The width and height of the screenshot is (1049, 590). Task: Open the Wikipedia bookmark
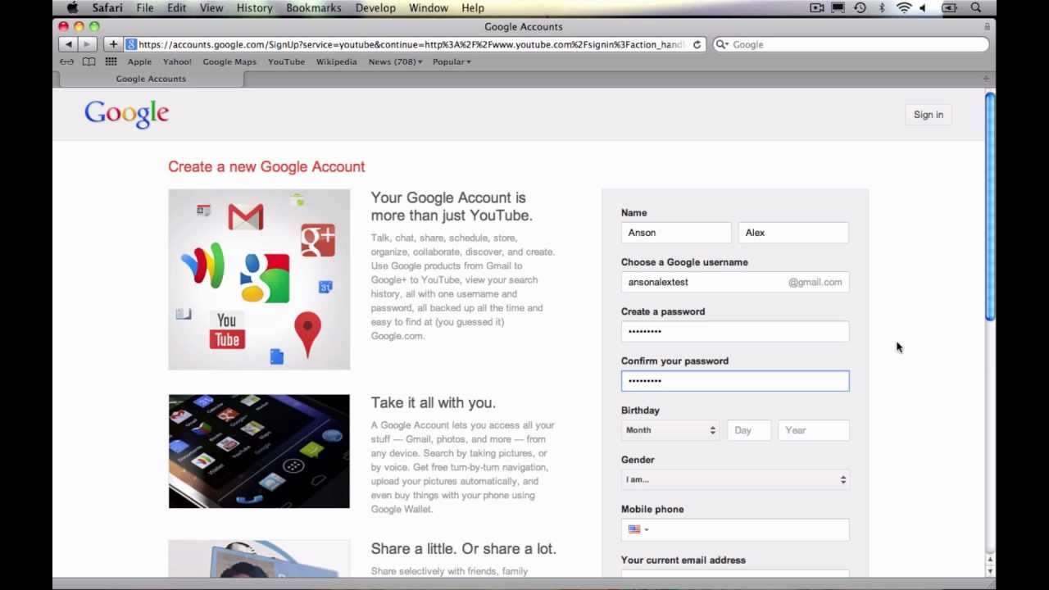click(x=337, y=61)
